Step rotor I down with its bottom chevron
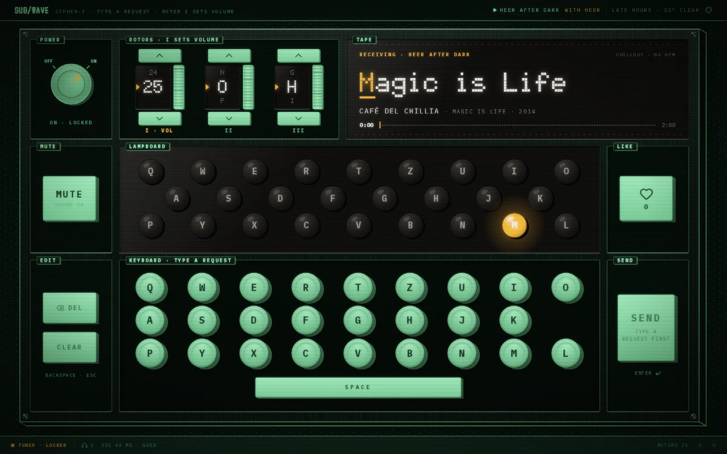 pos(159,118)
